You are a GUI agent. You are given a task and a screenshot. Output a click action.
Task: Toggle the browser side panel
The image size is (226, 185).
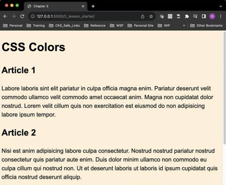pyautogui.click(x=204, y=16)
